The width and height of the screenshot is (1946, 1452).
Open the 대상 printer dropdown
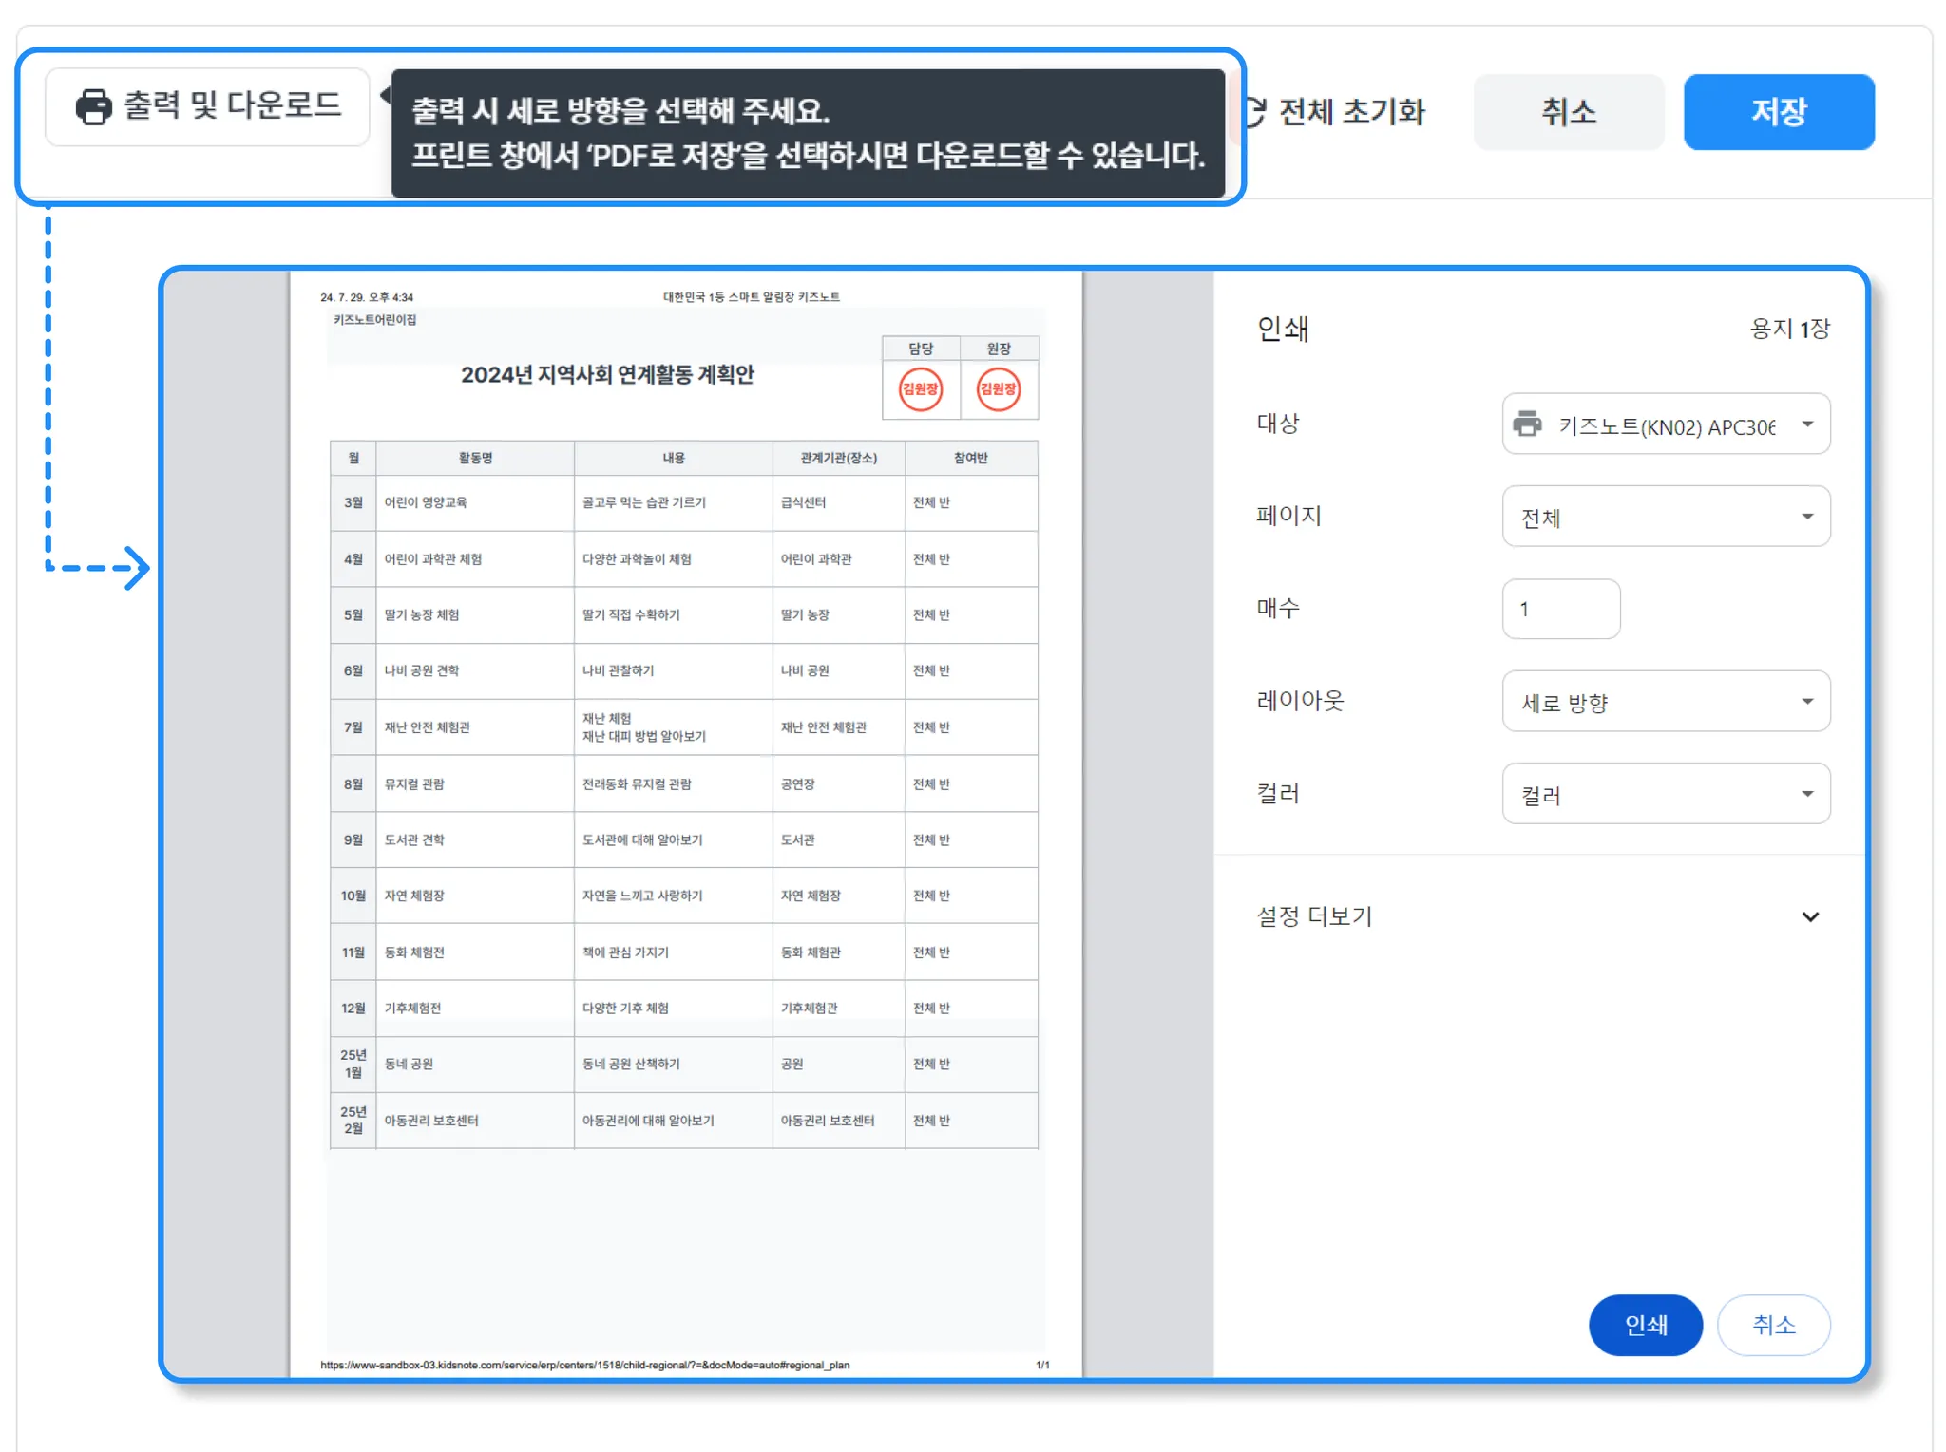click(x=1665, y=424)
